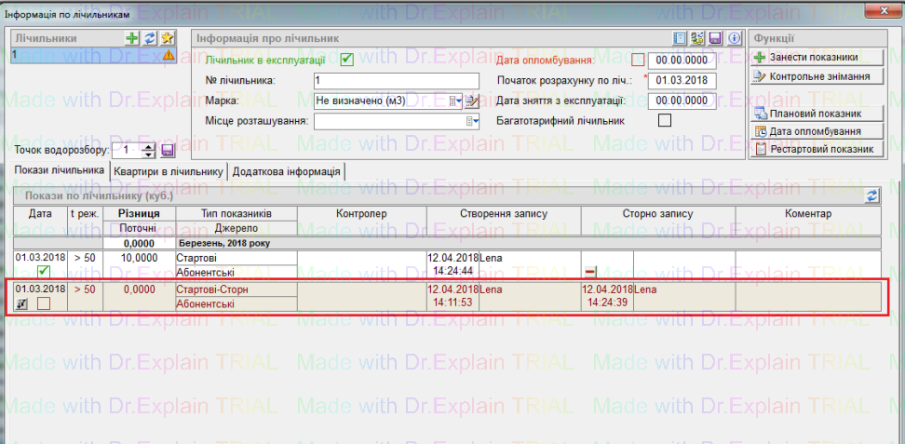Image resolution: width=905 pixels, height=444 pixels.
Task: Click the star icon in the Лічильники panel
Action: pyautogui.click(x=167, y=38)
